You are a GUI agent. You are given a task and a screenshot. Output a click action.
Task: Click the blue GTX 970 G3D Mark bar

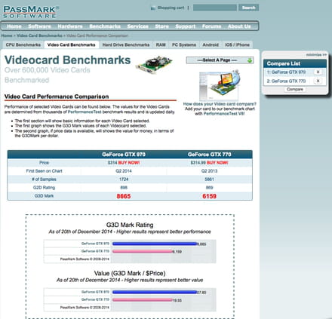(155, 244)
